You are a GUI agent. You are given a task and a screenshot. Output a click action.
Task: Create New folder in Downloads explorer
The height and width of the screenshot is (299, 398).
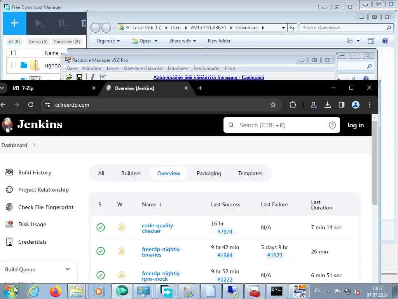click(219, 41)
